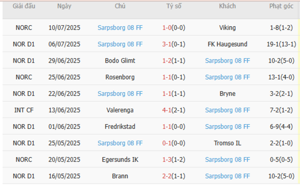The image size is (300, 185).
Task: Click the 'Ngày' column header
Action: point(64,6)
